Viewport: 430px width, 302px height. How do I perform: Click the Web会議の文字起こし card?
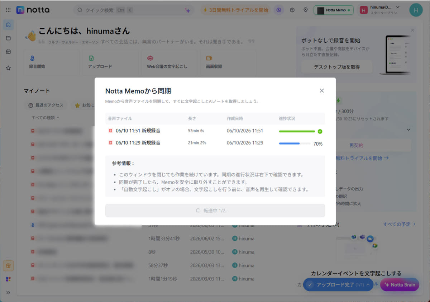[x=169, y=62]
